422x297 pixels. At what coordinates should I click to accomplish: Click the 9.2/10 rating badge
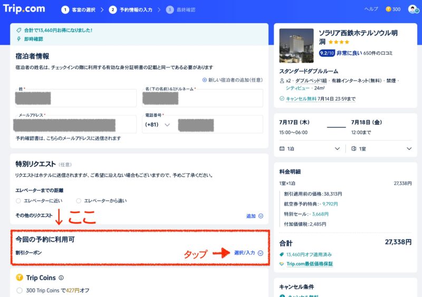(327, 53)
